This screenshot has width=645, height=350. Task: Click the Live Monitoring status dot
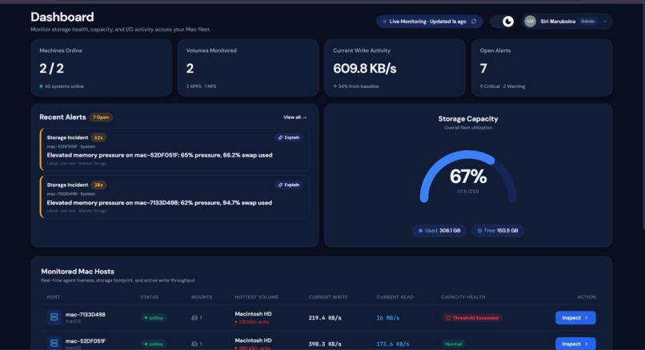pyautogui.click(x=385, y=22)
